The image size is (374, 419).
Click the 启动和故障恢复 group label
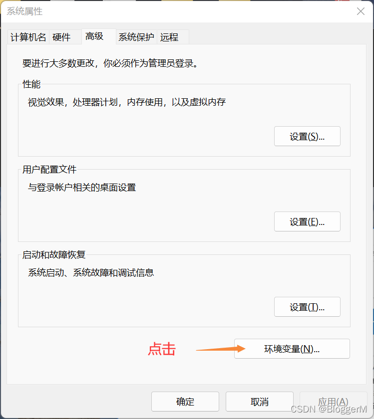(54, 255)
